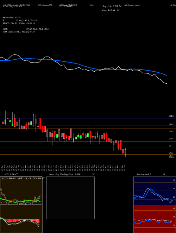Select the 'CL: 276.50' closing price text
This screenshot has height=233, width=176.
(x=65, y=6)
